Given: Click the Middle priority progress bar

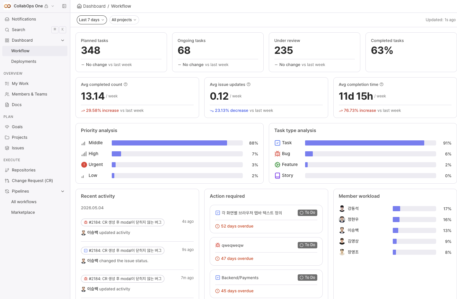Looking at the screenshot, I should point(177,143).
